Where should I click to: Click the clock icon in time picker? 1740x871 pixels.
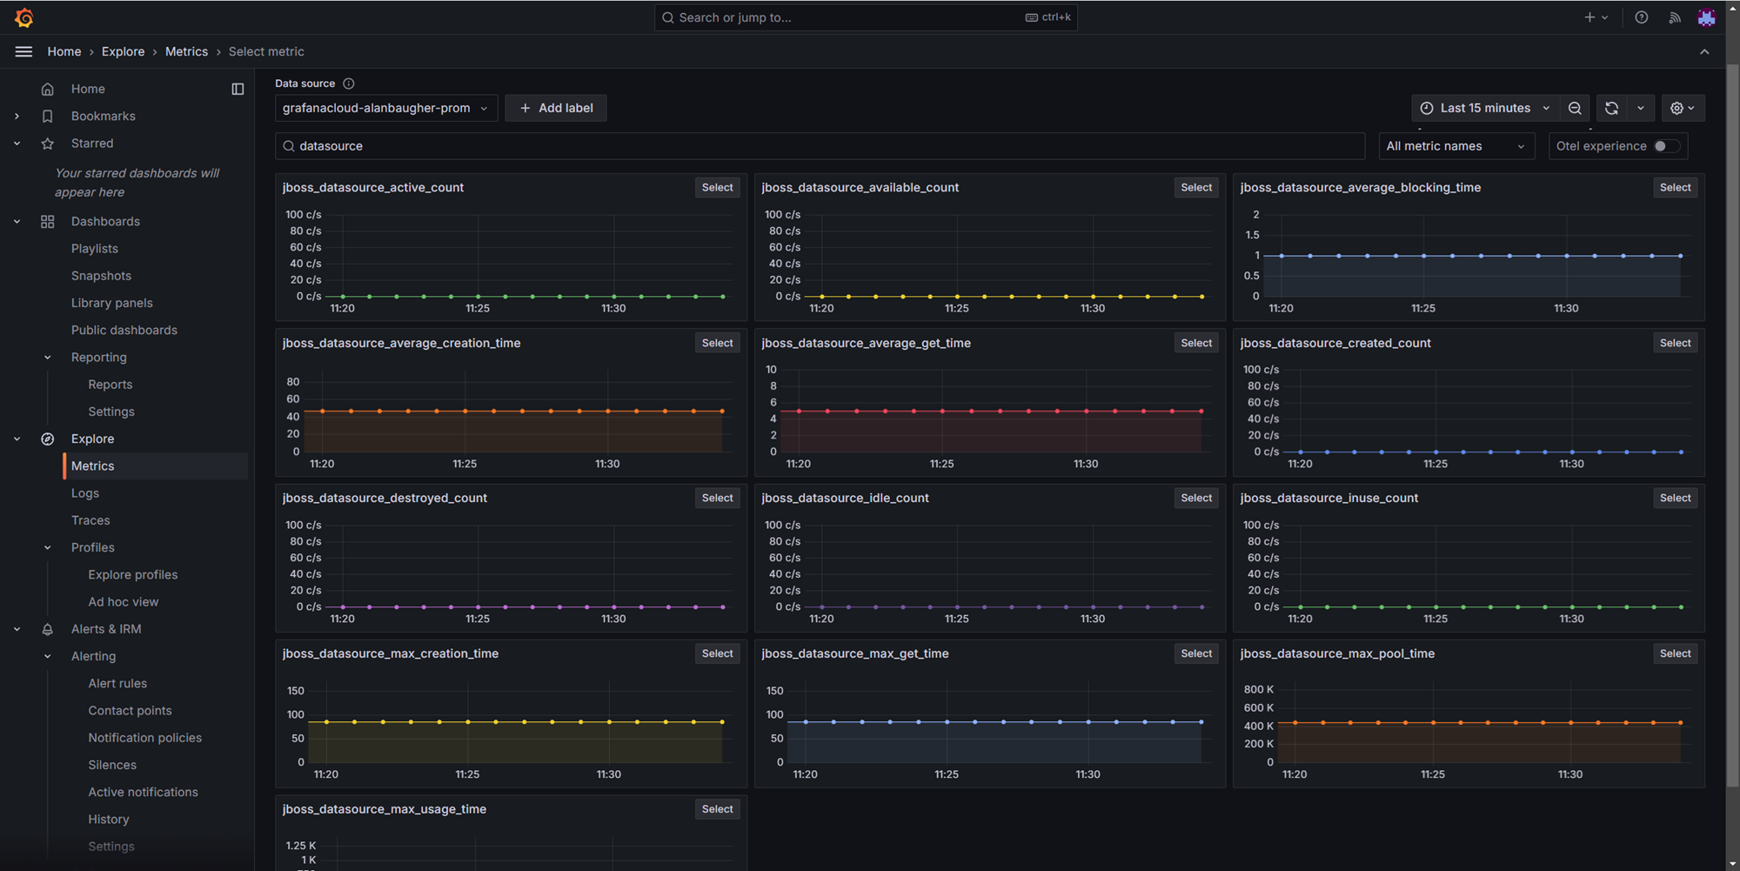pyautogui.click(x=1427, y=108)
